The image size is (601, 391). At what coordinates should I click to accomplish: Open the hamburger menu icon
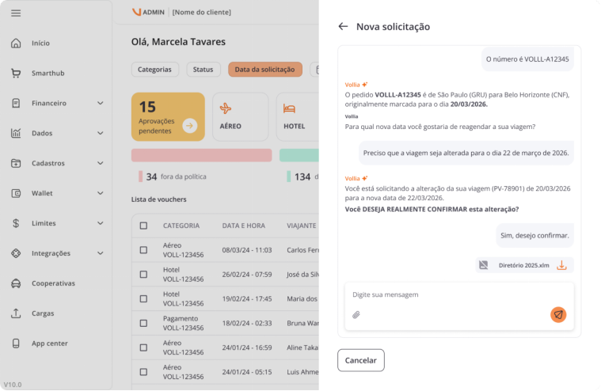pyautogui.click(x=16, y=13)
